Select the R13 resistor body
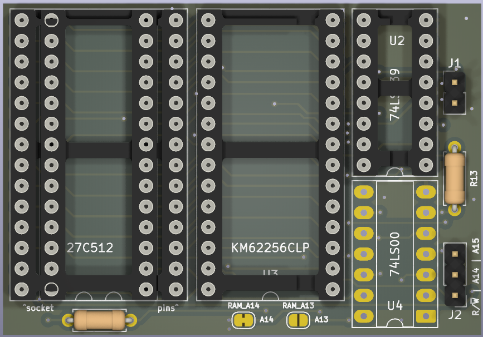This screenshot has height=337, width=483. pyautogui.click(x=455, y=179)
